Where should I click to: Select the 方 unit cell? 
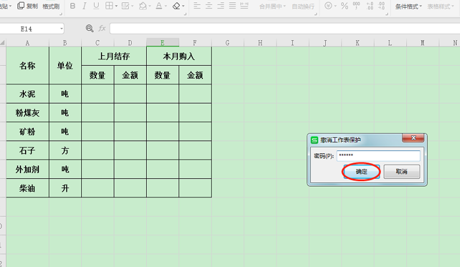coord(65,151)
